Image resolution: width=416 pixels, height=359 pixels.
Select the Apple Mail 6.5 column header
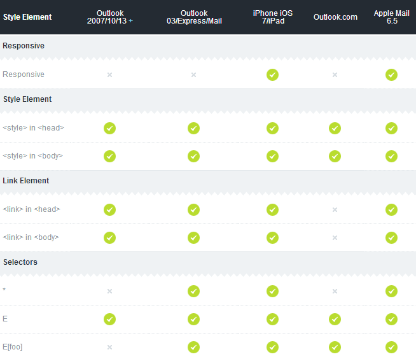(392, 17)
